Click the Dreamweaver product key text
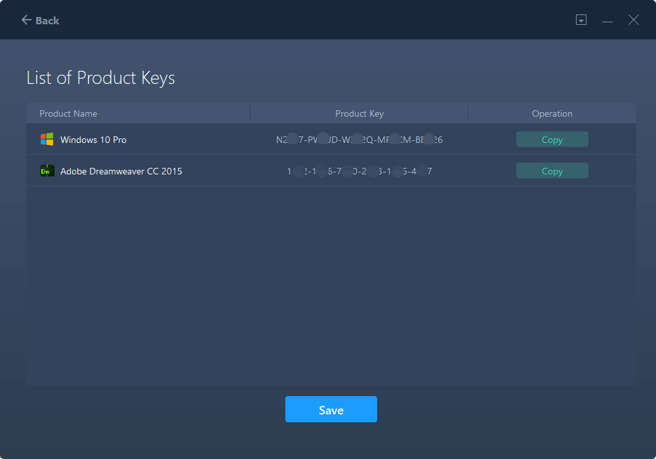Image resolution: width=656 pixels, height=459 pixels. coord(359,171)
